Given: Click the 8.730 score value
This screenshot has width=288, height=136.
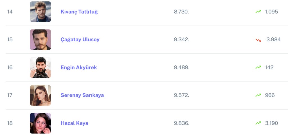Looking at the screenshot, I should (181, 12).
